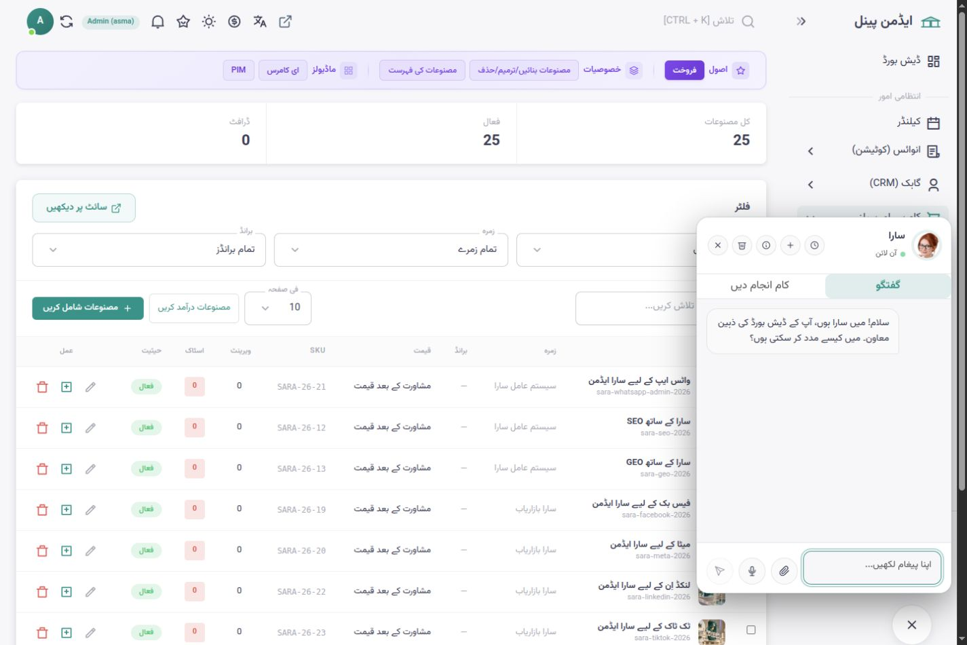Image resolution: width=967 pixels, height=645 pixels.
Task: Delete the SARA-26-21 product row
Action: (x=42, y=386)
